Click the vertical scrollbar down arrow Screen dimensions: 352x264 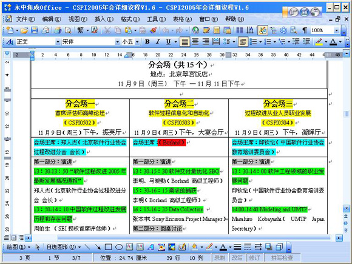(346, 209)
